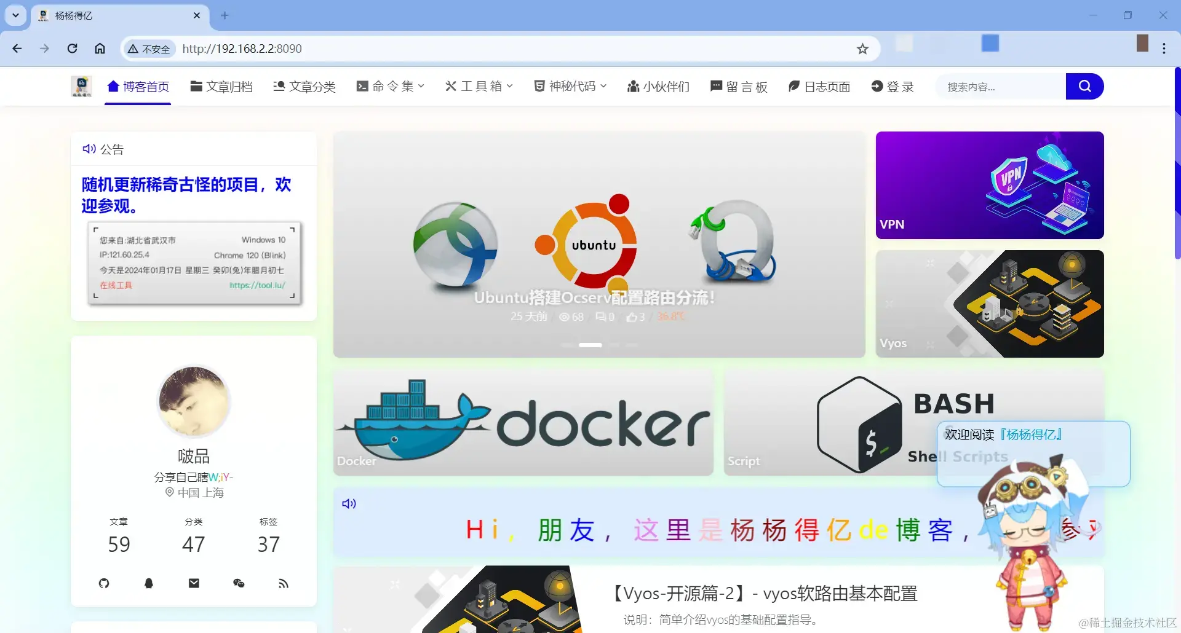Close the 杨杨得亿 browser tab

197,15
